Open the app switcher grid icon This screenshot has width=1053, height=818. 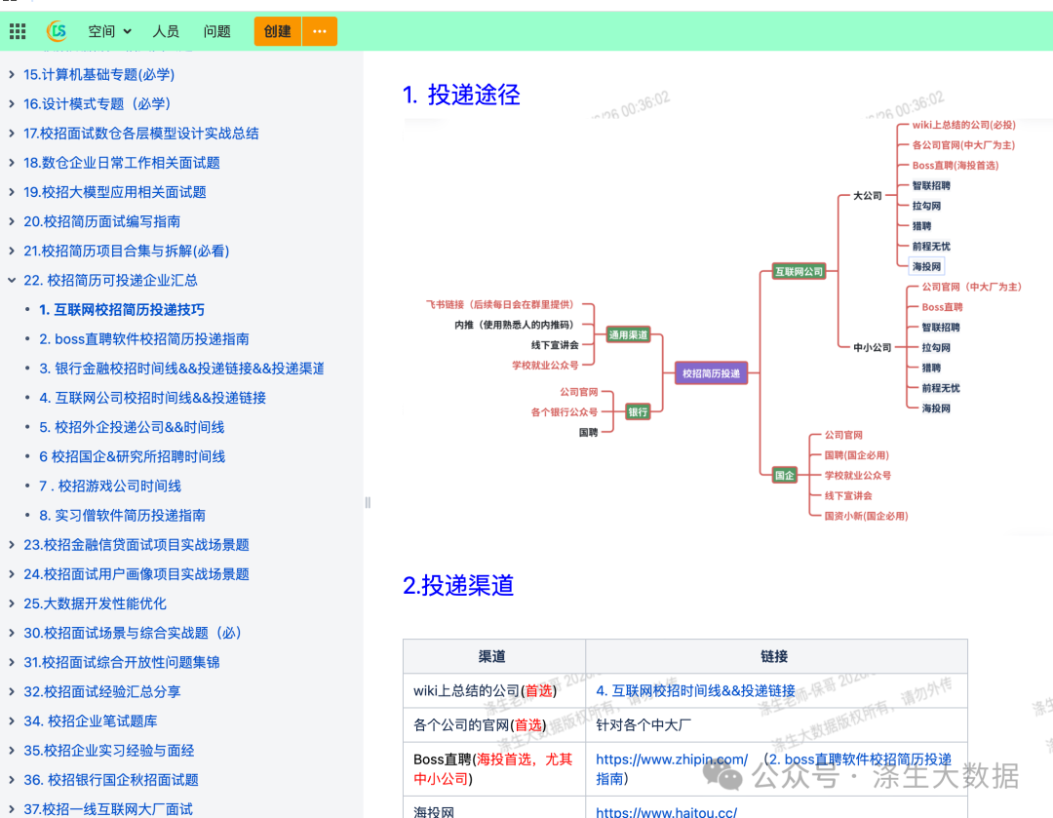(x=18, y=31)
